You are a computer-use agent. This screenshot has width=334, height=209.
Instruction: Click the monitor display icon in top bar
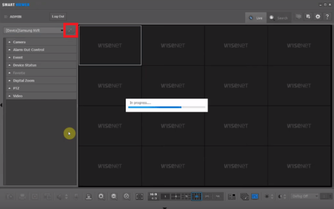point(298,16)
